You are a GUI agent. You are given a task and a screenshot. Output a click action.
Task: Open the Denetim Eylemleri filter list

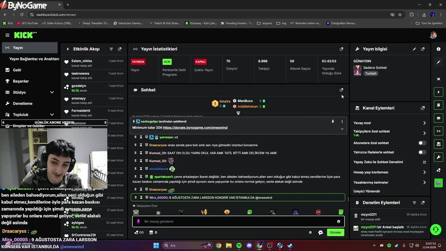(414, 203)
